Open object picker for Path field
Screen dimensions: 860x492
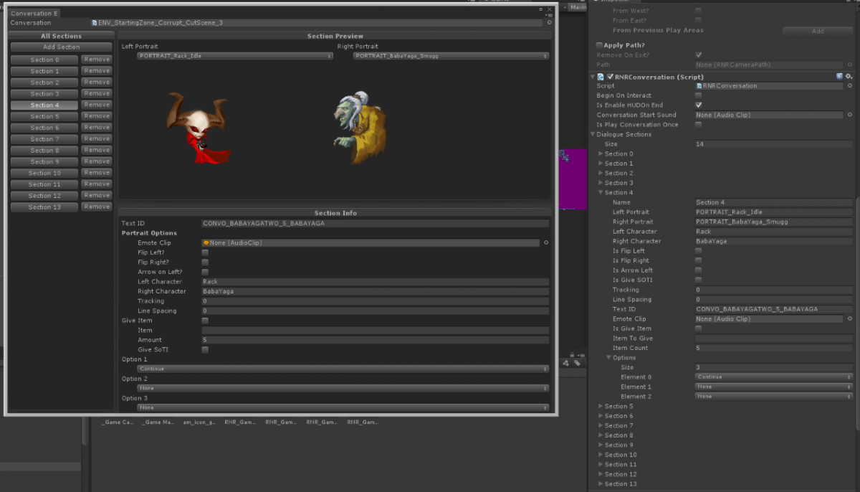(x=850, y=65)
